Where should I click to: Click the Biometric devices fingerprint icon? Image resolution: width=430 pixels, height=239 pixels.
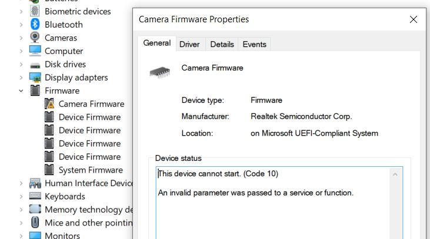pos(35,11)
